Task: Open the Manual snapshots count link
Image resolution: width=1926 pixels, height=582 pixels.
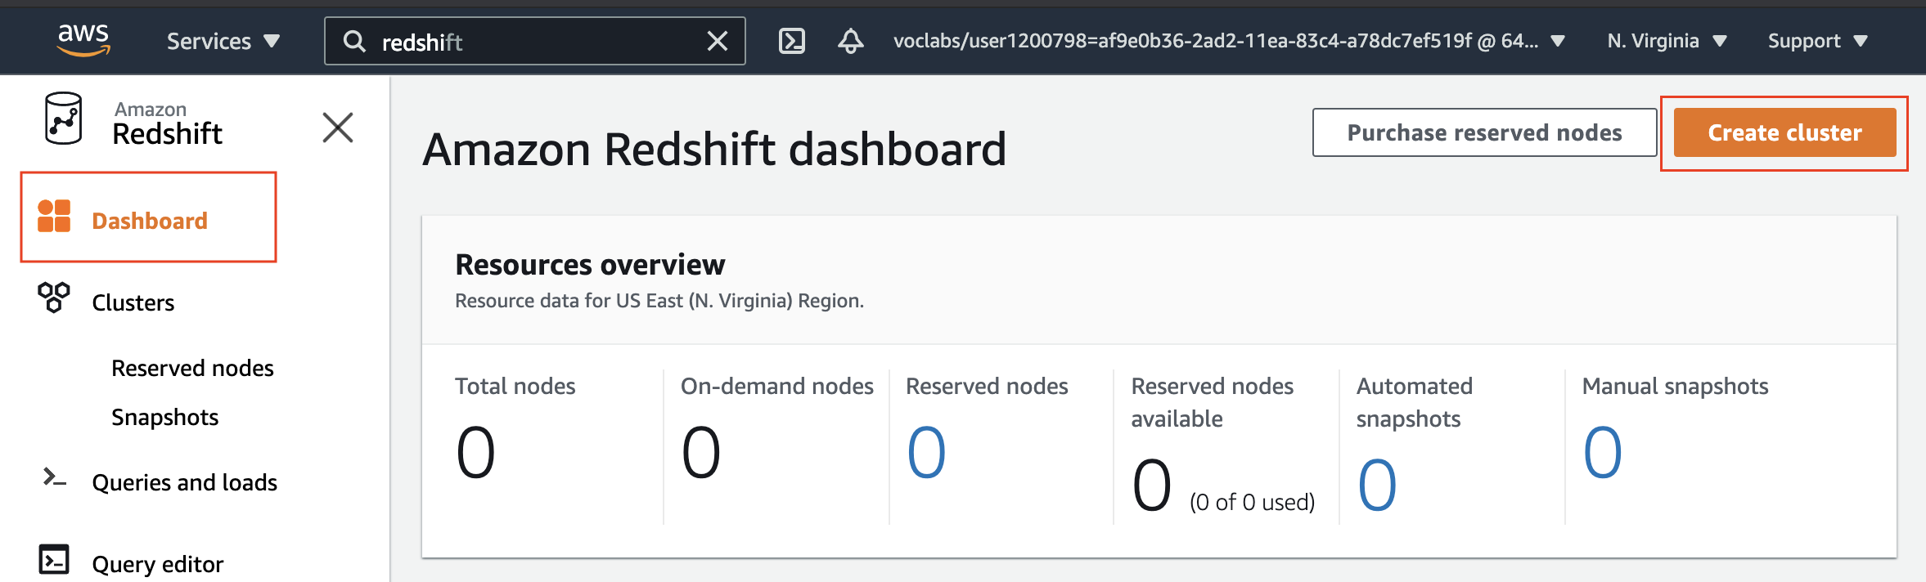Action: point(1602,452)
